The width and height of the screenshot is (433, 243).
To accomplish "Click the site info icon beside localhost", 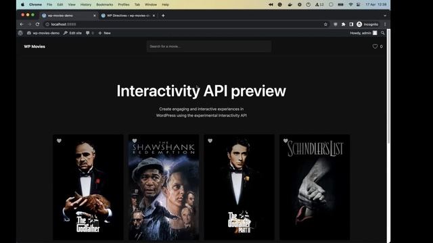I will 47,24.
